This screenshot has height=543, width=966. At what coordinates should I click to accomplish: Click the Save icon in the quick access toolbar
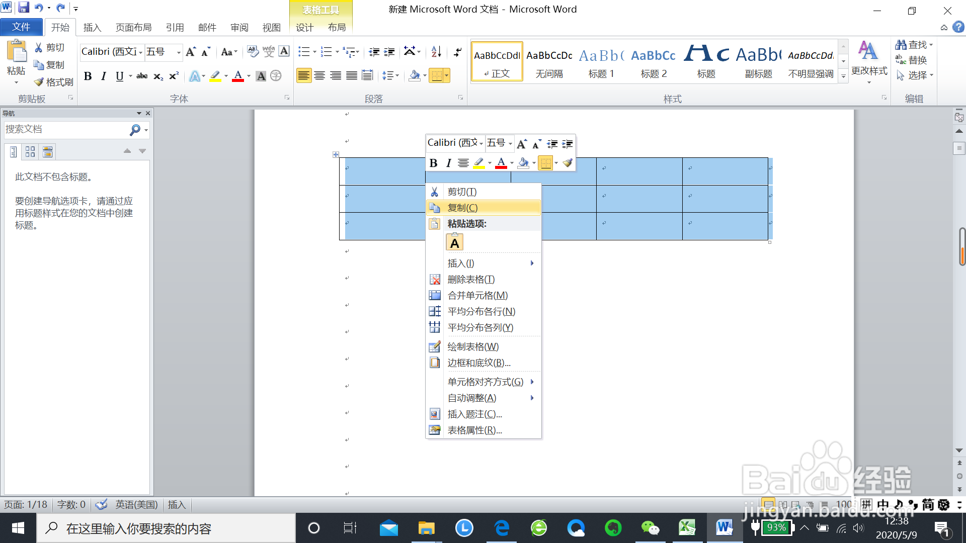point(24,8)
